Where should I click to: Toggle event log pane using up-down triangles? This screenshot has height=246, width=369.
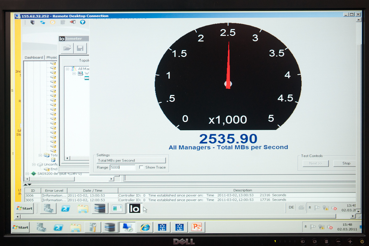27,184
